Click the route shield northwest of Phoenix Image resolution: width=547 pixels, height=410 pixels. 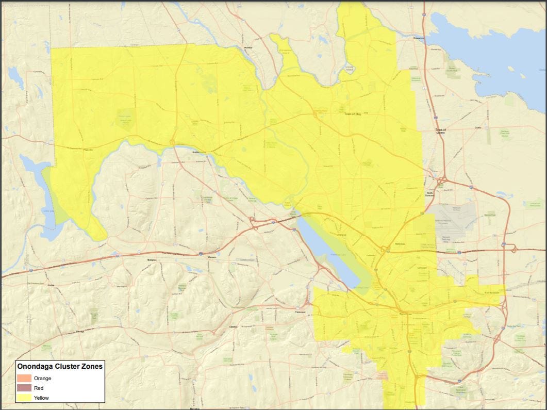178,29
